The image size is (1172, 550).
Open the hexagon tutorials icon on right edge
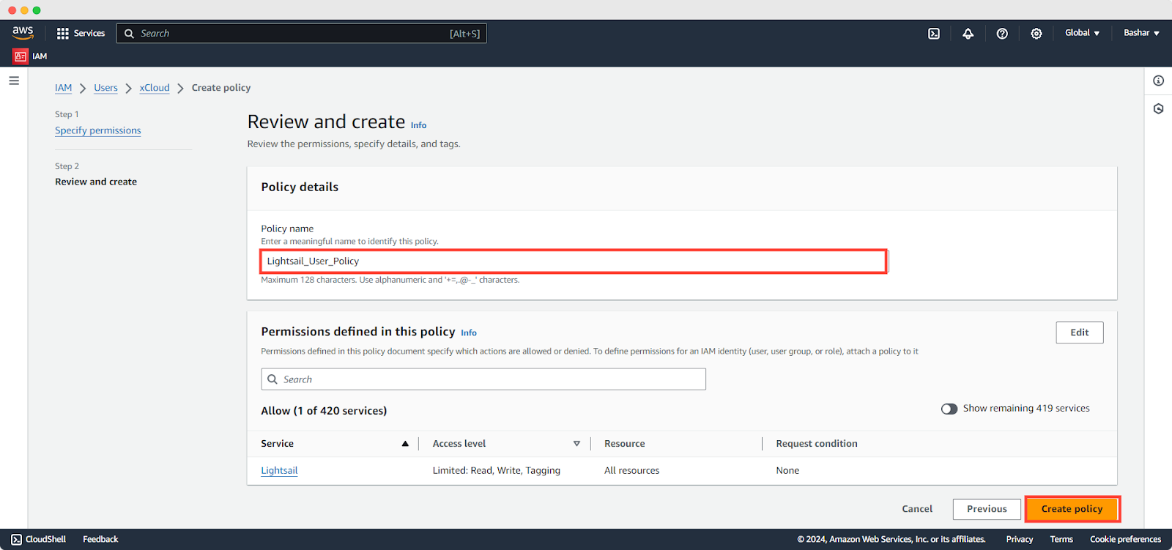tap(1158, 108)
